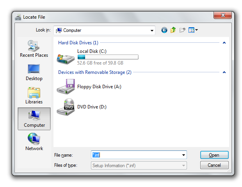
Task: Click the Floppy Disk Drive (A:) label
Action: 99,87
